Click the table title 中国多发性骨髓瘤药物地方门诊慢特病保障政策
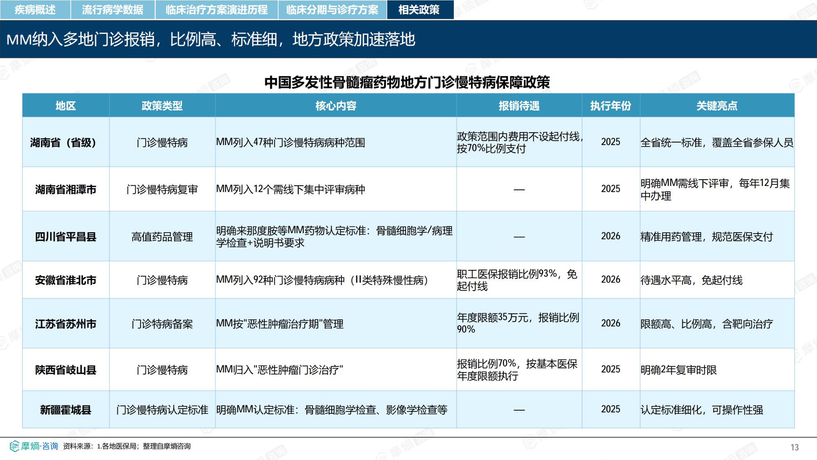 click(x=407, y=82)
